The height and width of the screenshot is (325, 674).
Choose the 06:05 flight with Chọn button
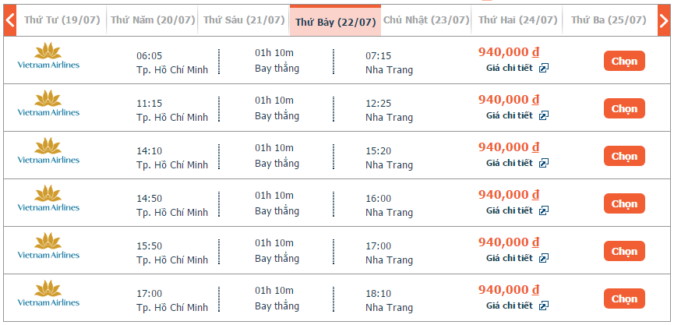pyautogui.click(x=624, y=61)
